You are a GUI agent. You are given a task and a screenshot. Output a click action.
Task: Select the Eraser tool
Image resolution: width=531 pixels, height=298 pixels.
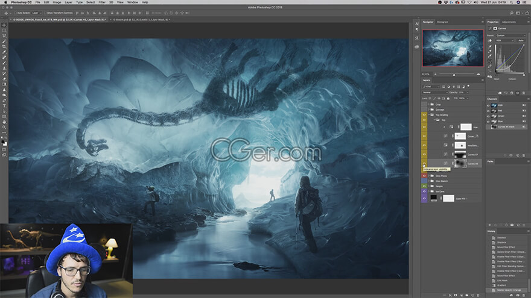tap(4, 79)
